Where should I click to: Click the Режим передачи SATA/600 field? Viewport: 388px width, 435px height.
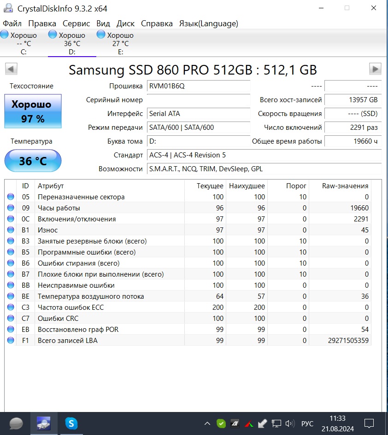coord(198,128)
